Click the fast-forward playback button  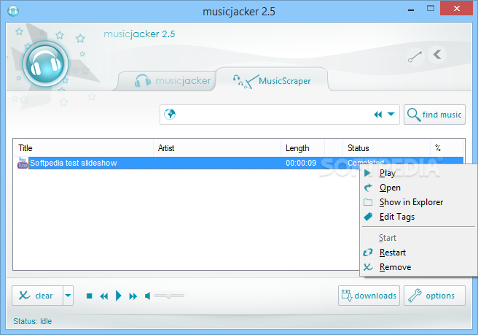(133, 296)
